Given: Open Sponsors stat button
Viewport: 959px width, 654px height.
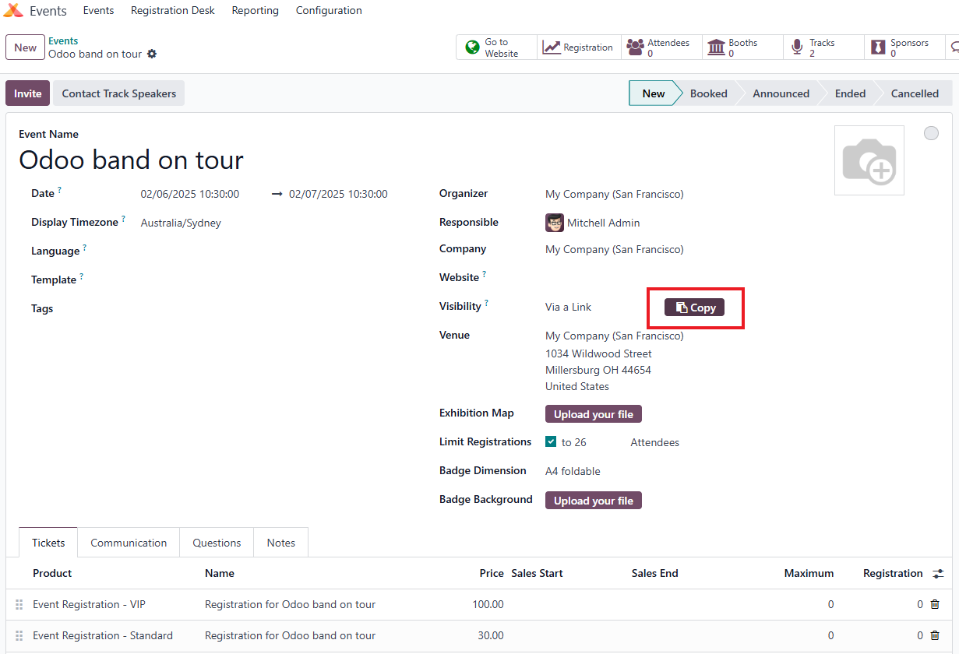Looking at the screenshot, I should pos(904,47).
